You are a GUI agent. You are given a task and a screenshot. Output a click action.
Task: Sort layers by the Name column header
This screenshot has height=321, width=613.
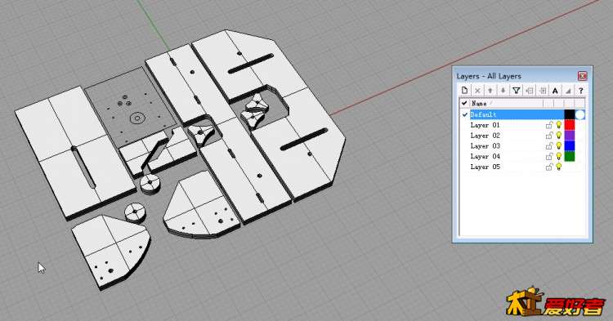506,104
